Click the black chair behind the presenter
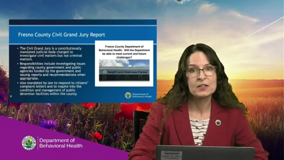The height and width of the screenshot is (160, 284). [x=140, y=125]
